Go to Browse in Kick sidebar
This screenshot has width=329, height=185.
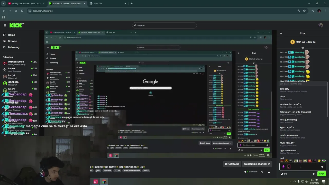click(x=12, y=41)
